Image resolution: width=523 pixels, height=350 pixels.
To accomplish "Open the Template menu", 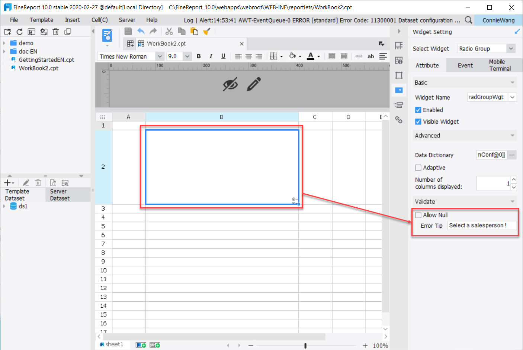I will point(41,20).
